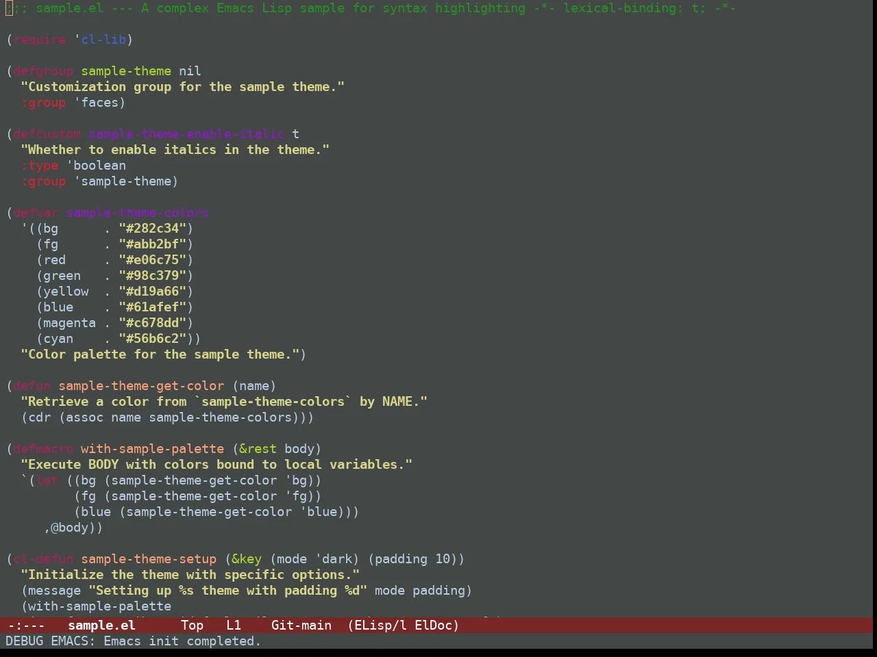Viewport: 877px width, 657px height.
Task: Click the sample.el buffer name in mode line
Action: [101, 625]
